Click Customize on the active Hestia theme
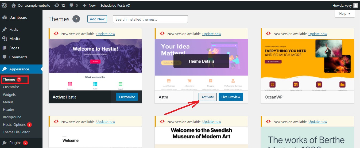This screenshot has height=148, width=360. 127,97
